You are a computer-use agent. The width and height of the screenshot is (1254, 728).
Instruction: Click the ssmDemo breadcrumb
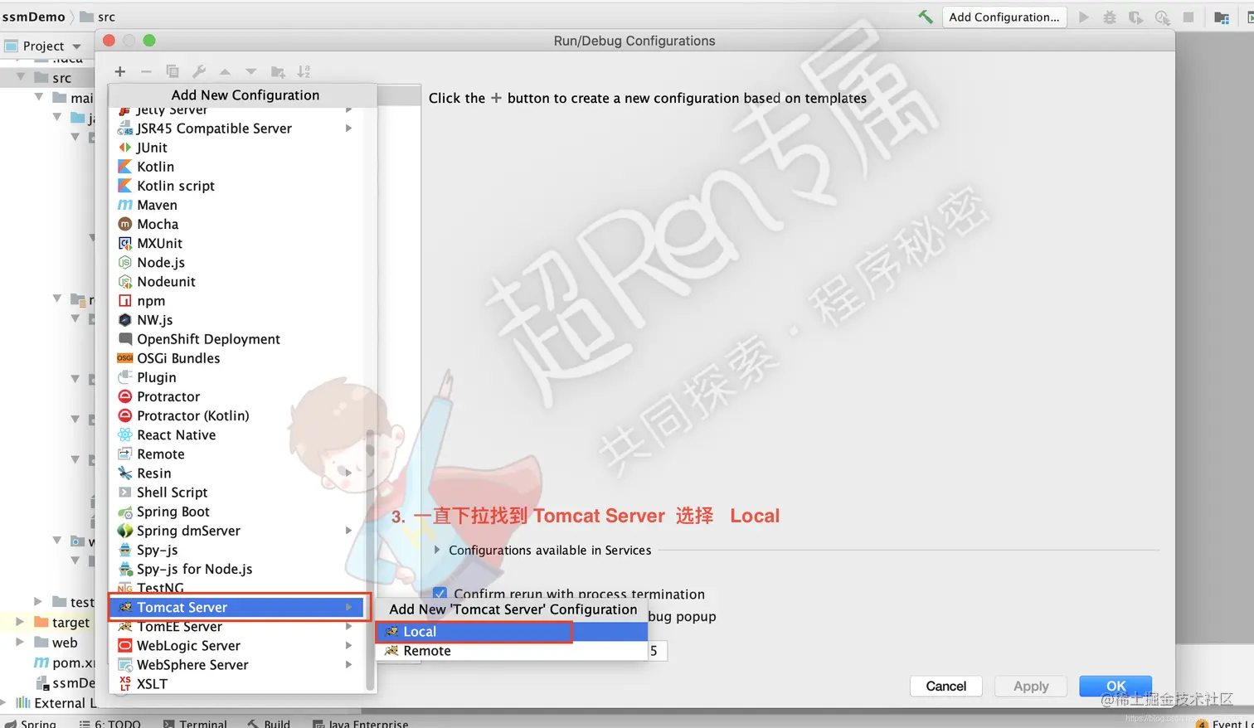33,17
